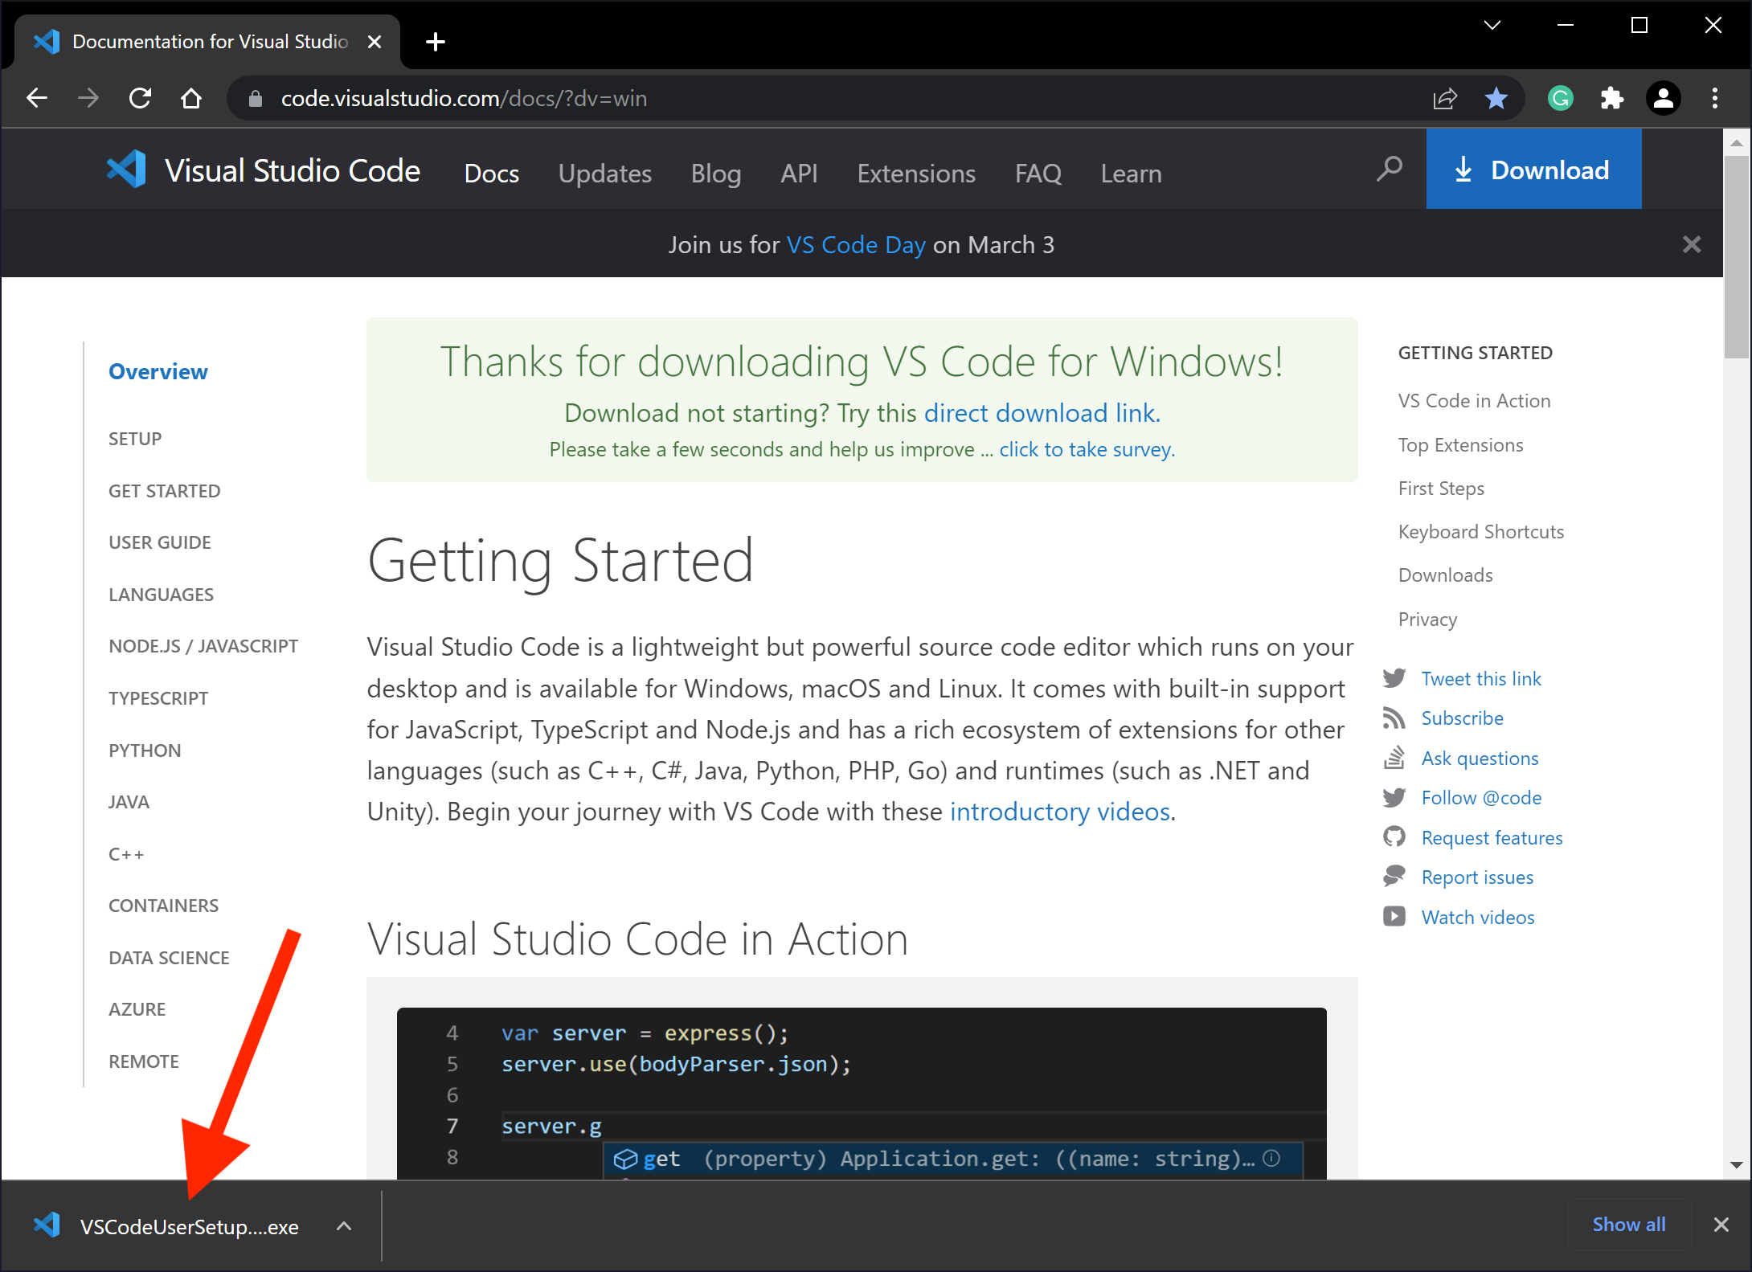Image resolution: width=1752 pixels, height=1272 pixels.
Task: Click the VS Code icon in the downloads bar
Action: click(47, 1225)
